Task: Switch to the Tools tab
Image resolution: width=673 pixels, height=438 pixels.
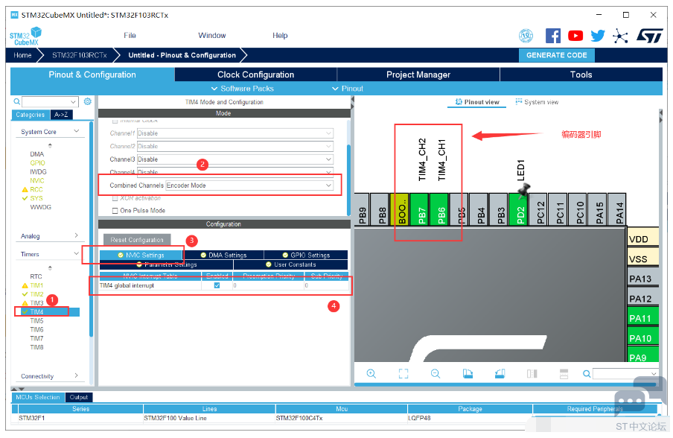Action: pyautogui.click(x=581, y=74)
